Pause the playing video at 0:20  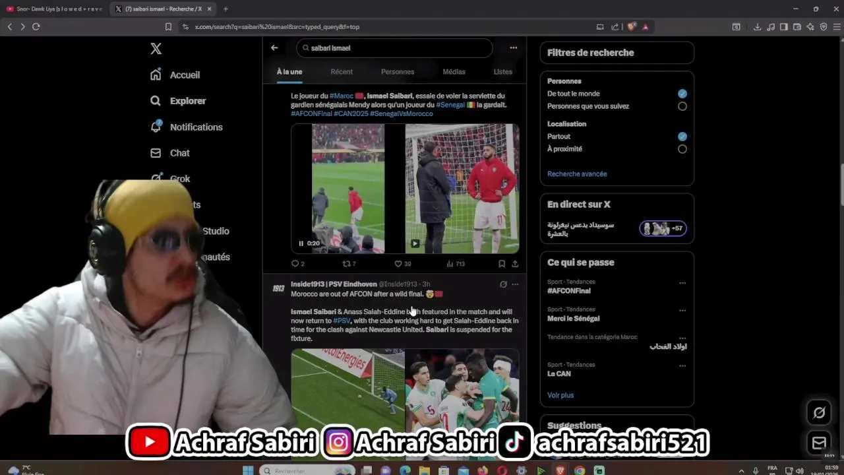[x=301, y=243]
